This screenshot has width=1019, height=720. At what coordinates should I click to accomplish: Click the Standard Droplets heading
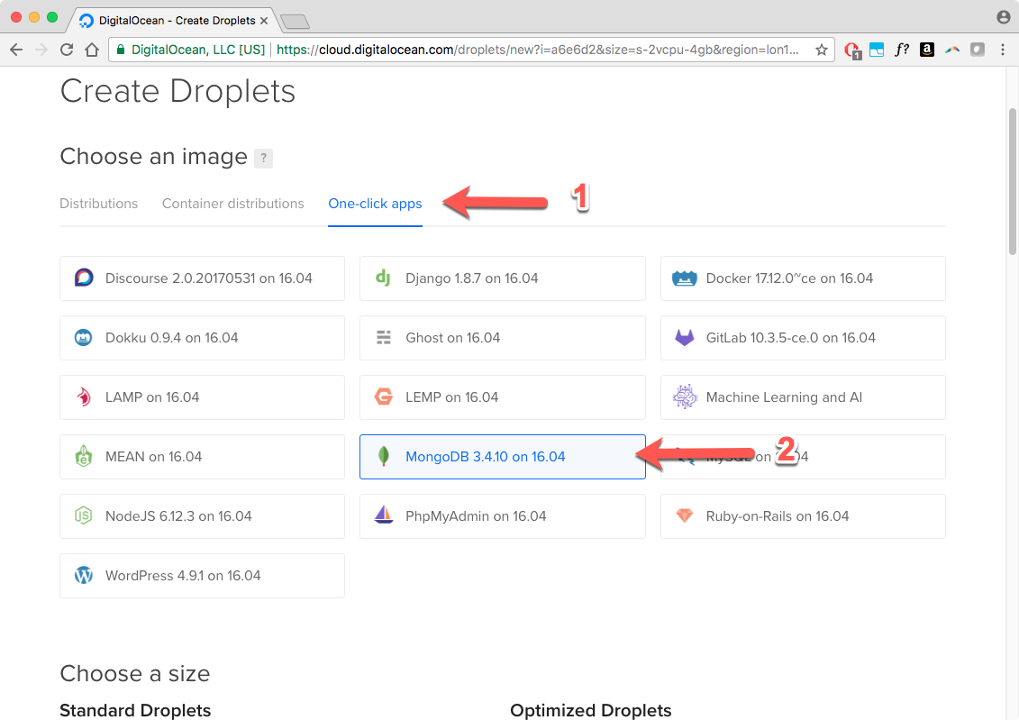click(135, 710)
